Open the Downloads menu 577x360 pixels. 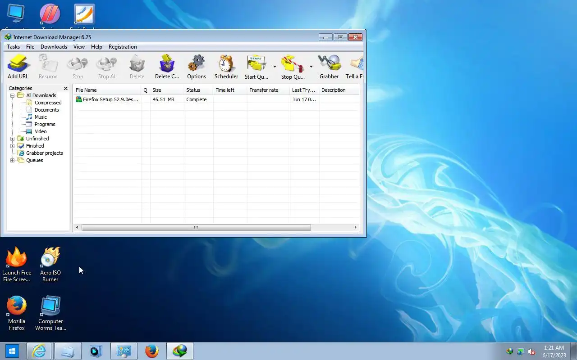54,47
